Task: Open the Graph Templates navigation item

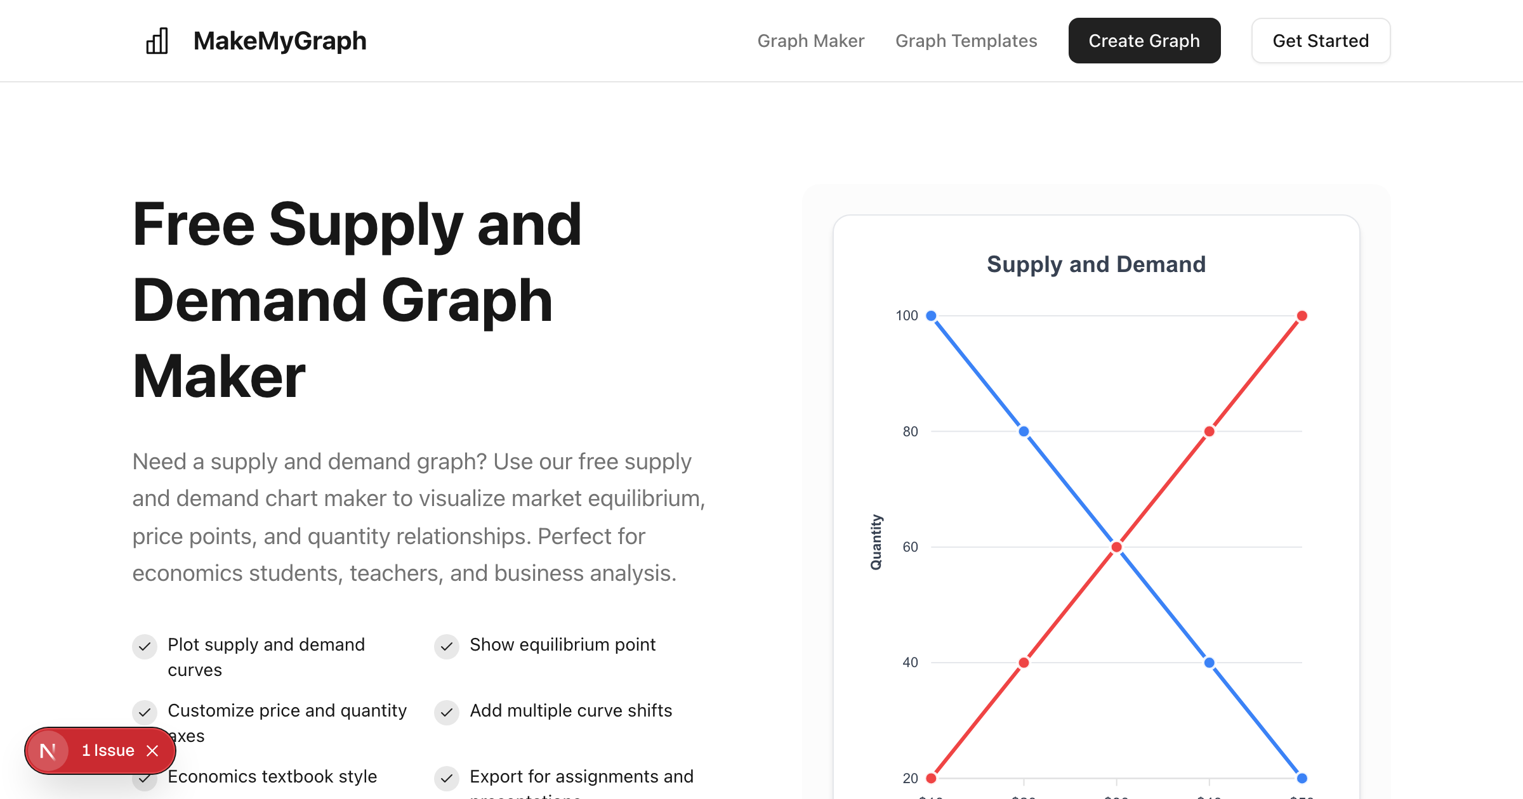Action: tap(966, 41)
